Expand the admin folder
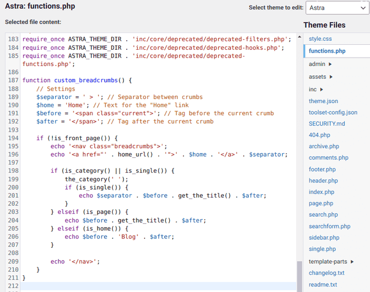Screen dimensions: 370x292 (320, 64)
